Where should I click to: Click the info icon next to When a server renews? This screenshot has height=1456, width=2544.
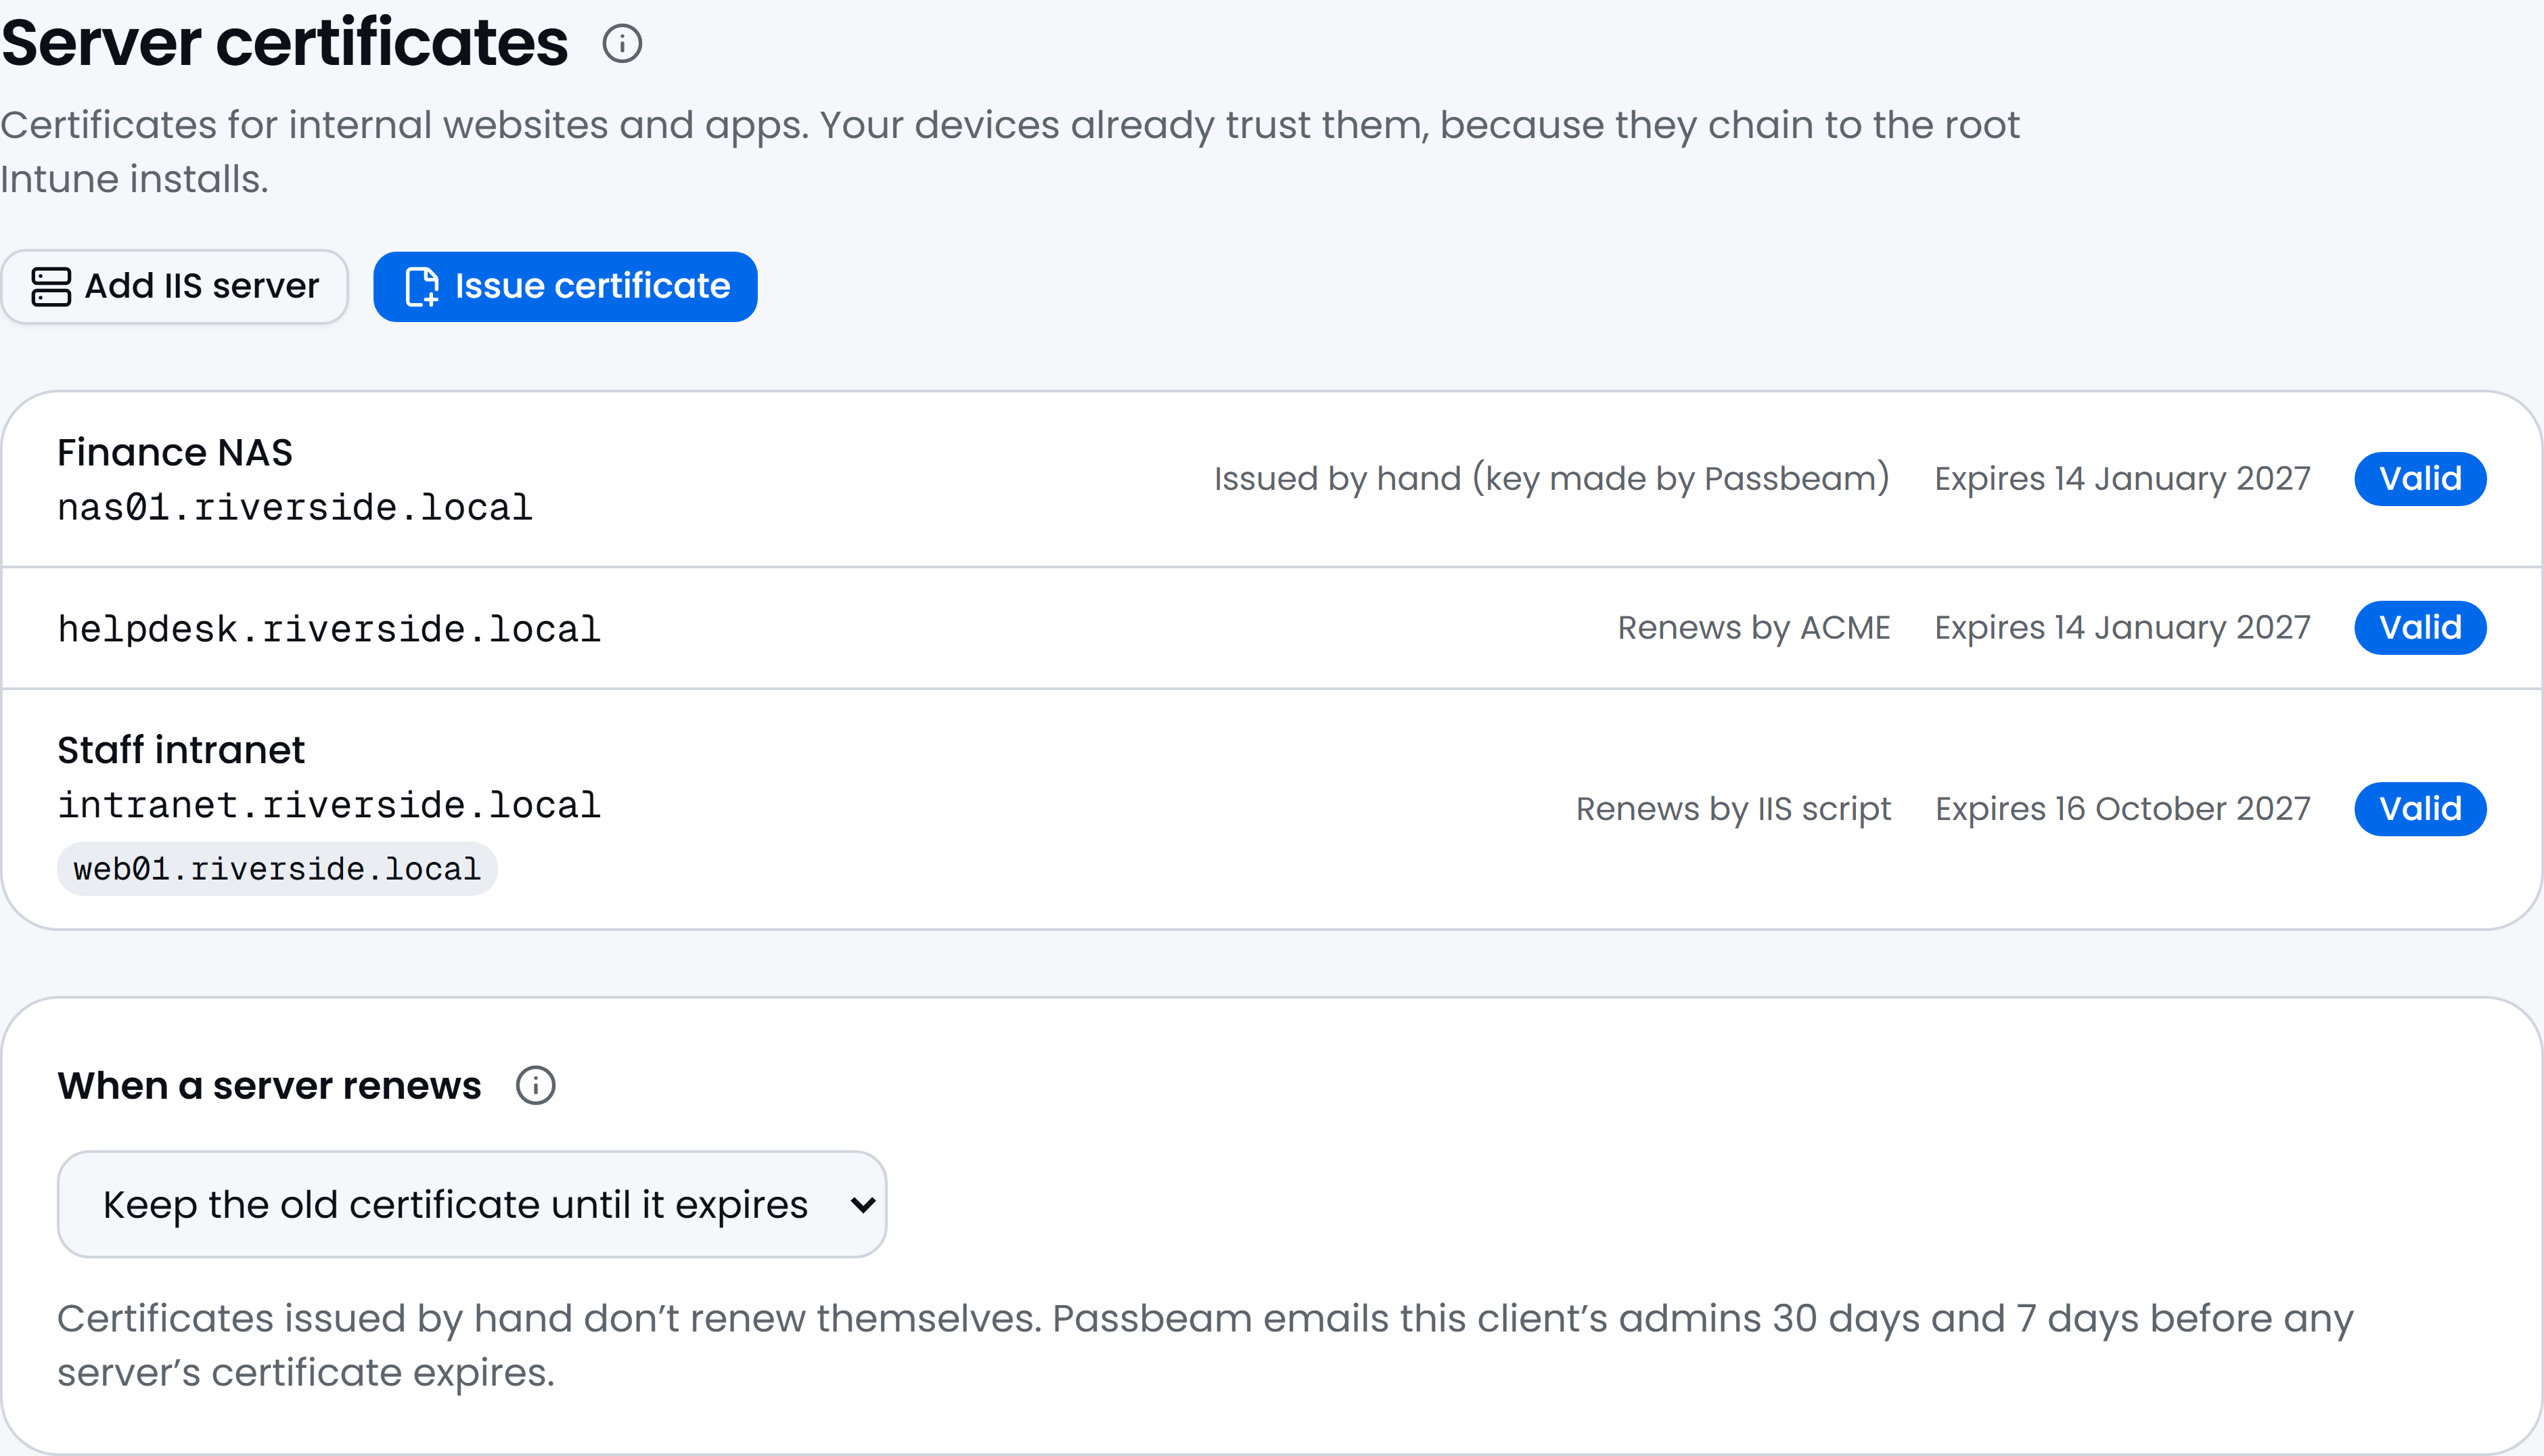coord(535,1085)
